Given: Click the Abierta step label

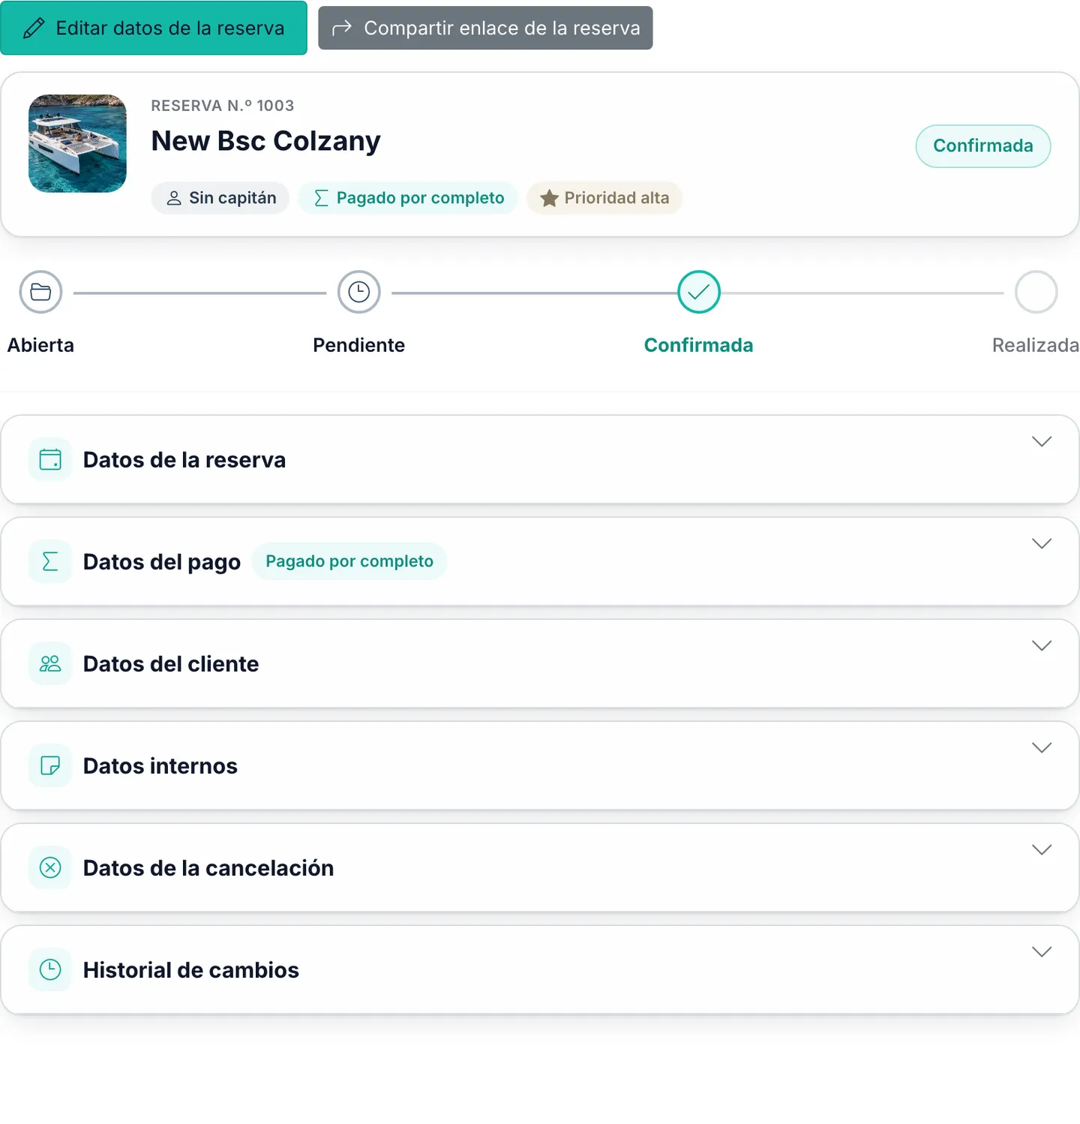Looking at the screenshot, I should (x=40, y=345).
